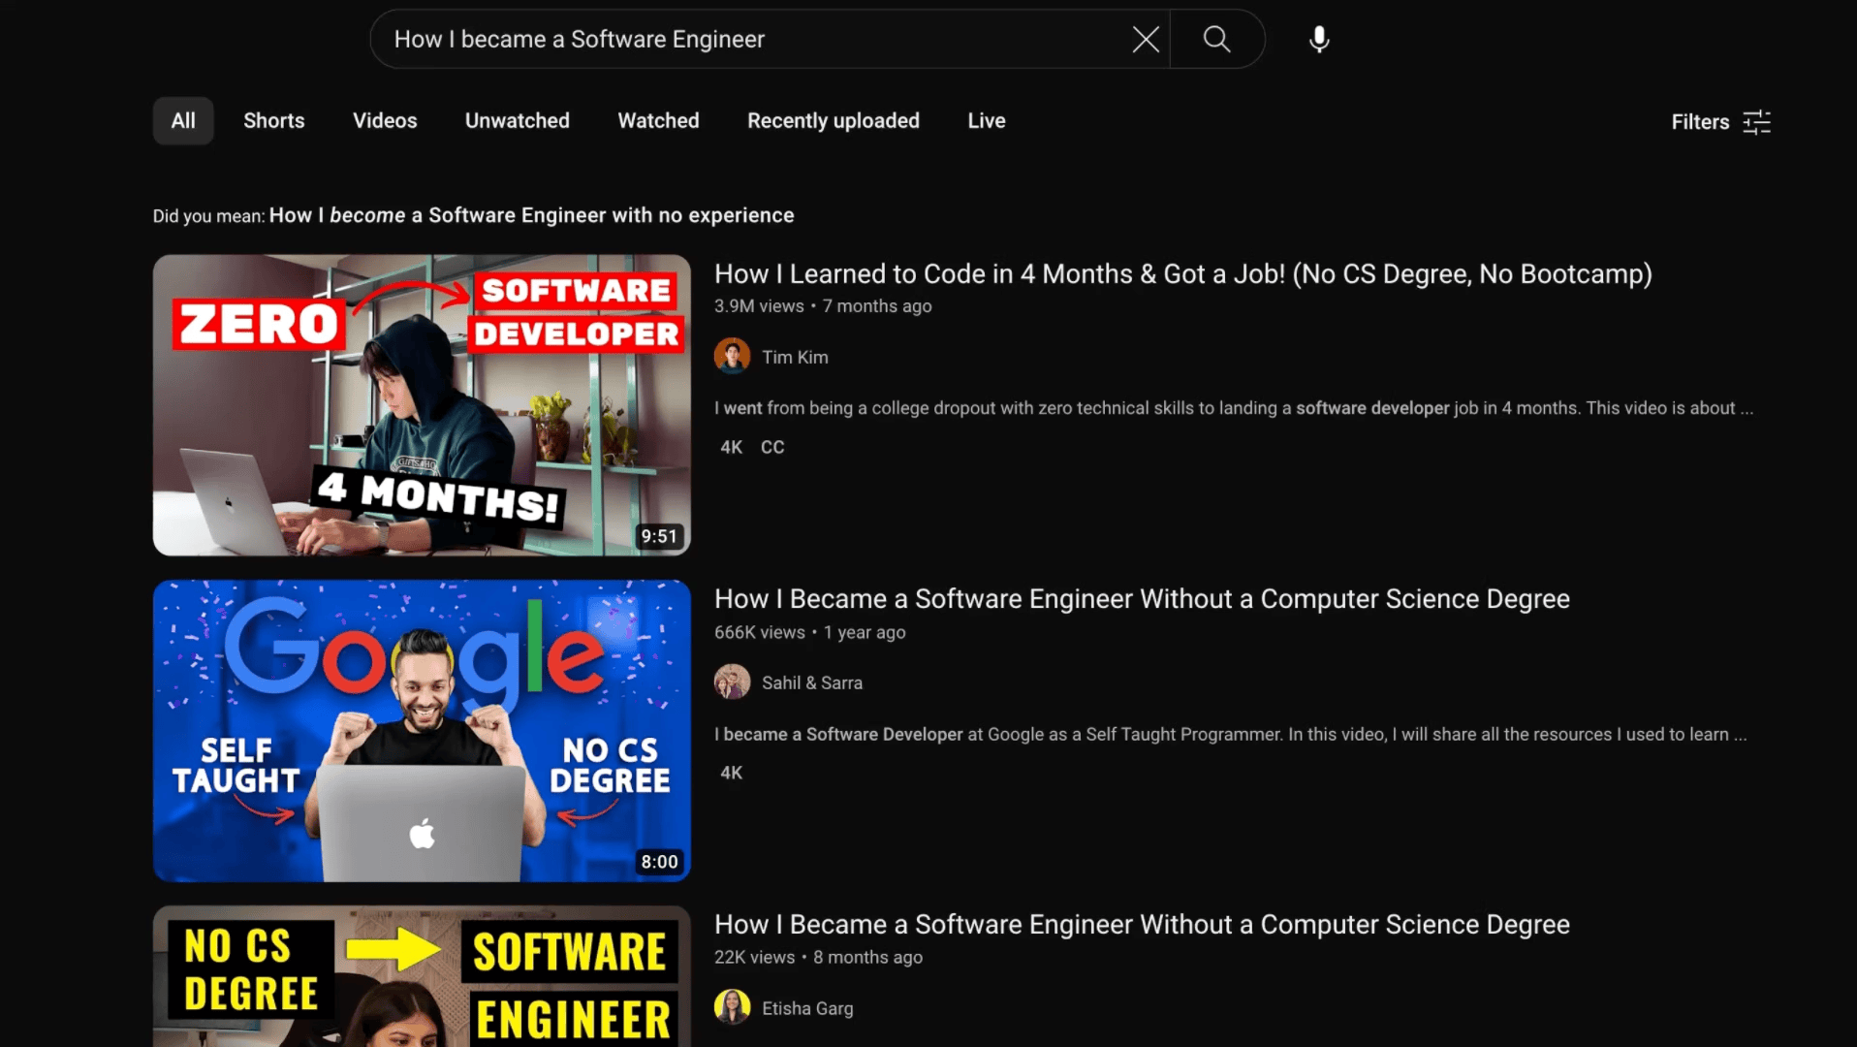Click the CC badge on Tim Kim's video

772,447
